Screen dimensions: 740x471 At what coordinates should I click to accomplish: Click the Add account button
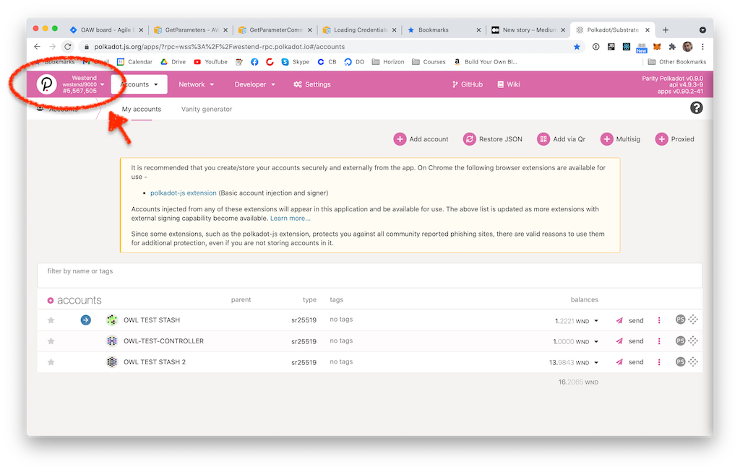(x=421, y=139)
